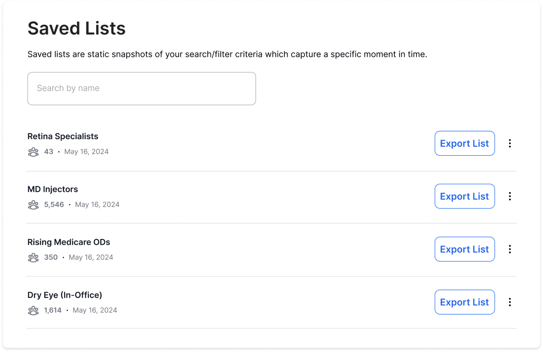This screenshot has height=352, width=543.
Task: Export the Dry Eye (In-Office) list
Action: pyautogui.click(x=465, y=302)
